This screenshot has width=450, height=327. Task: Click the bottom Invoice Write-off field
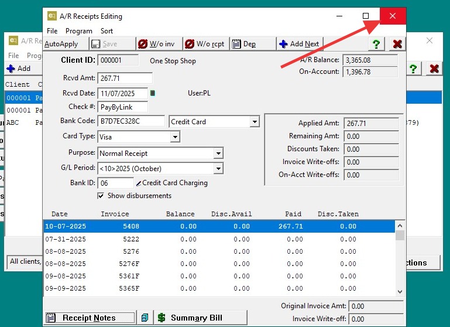pos(376,319)
